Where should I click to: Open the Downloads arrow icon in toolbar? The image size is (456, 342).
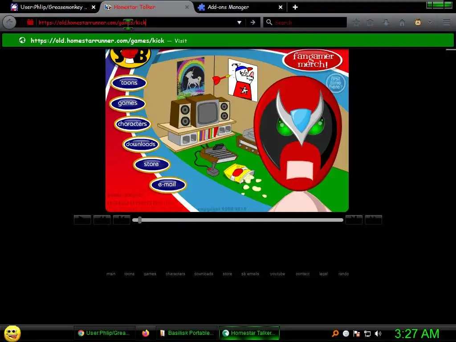(x=386, y=22)
